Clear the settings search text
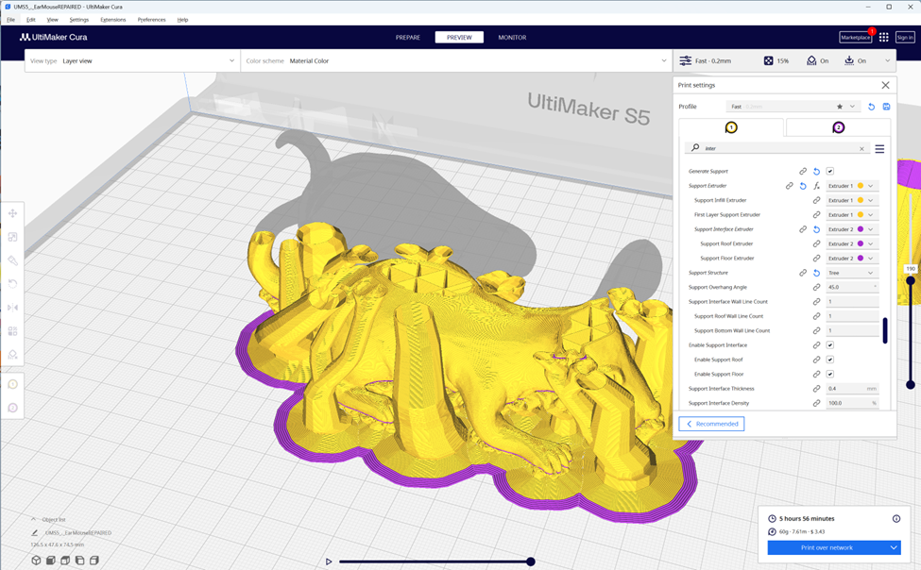 pyautogui.click(x=861, y=148)
